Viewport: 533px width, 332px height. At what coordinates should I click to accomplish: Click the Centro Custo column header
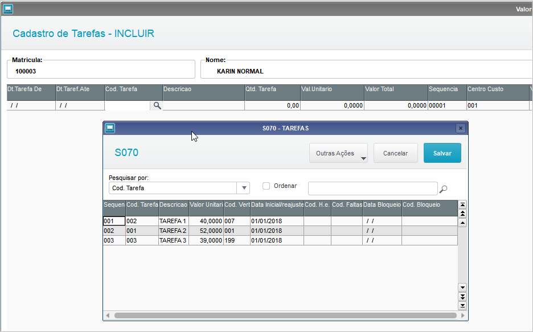click(498, 92)
